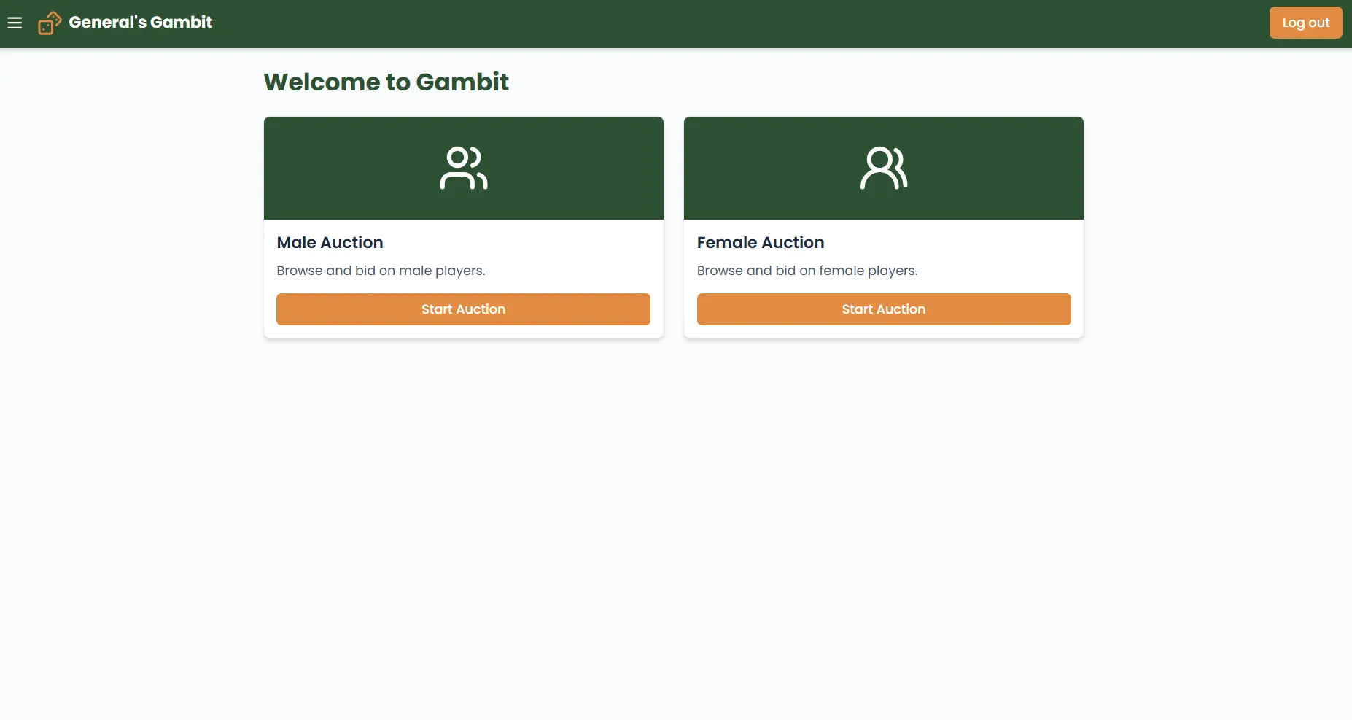Open the Male Auction card
The height and width of the screenshot is (720, 1352).
463,227
